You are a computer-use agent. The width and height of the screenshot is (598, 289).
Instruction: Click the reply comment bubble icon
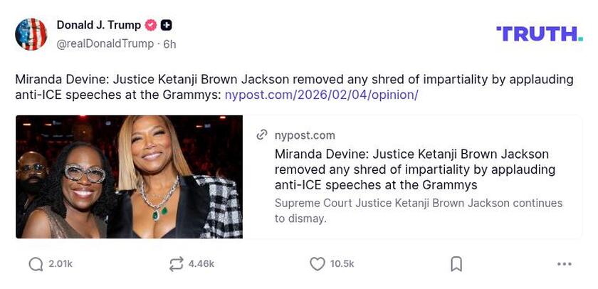coord(36,264)
